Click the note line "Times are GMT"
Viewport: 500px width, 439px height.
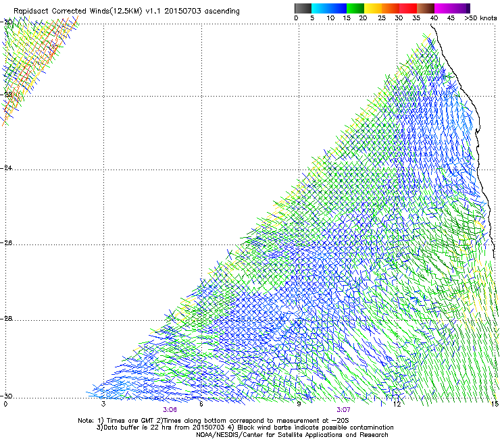point(130,421)
